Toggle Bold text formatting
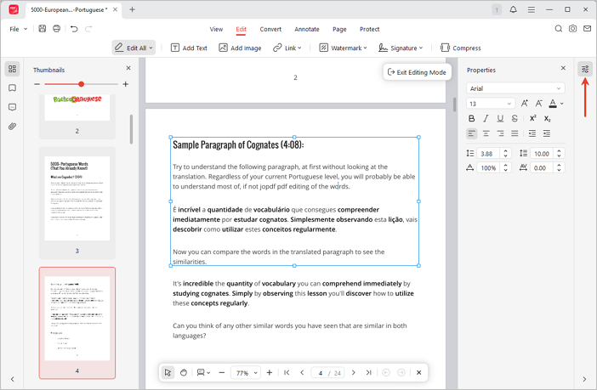The height and width of the screenshot is (390, 597). (472, 119)
